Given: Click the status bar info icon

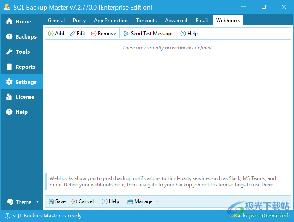Looking at the screenshot, I should click(8, 216).
